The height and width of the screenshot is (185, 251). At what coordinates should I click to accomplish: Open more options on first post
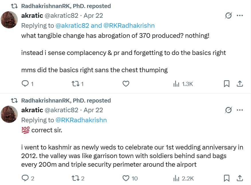click(x=240, y=15)
